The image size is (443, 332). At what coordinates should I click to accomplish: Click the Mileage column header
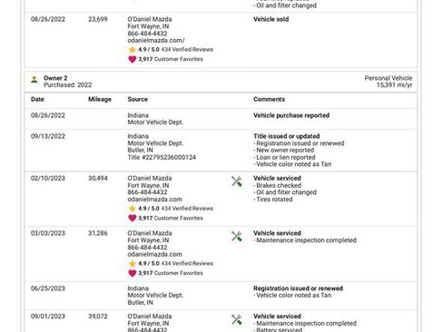coord(100,99)
